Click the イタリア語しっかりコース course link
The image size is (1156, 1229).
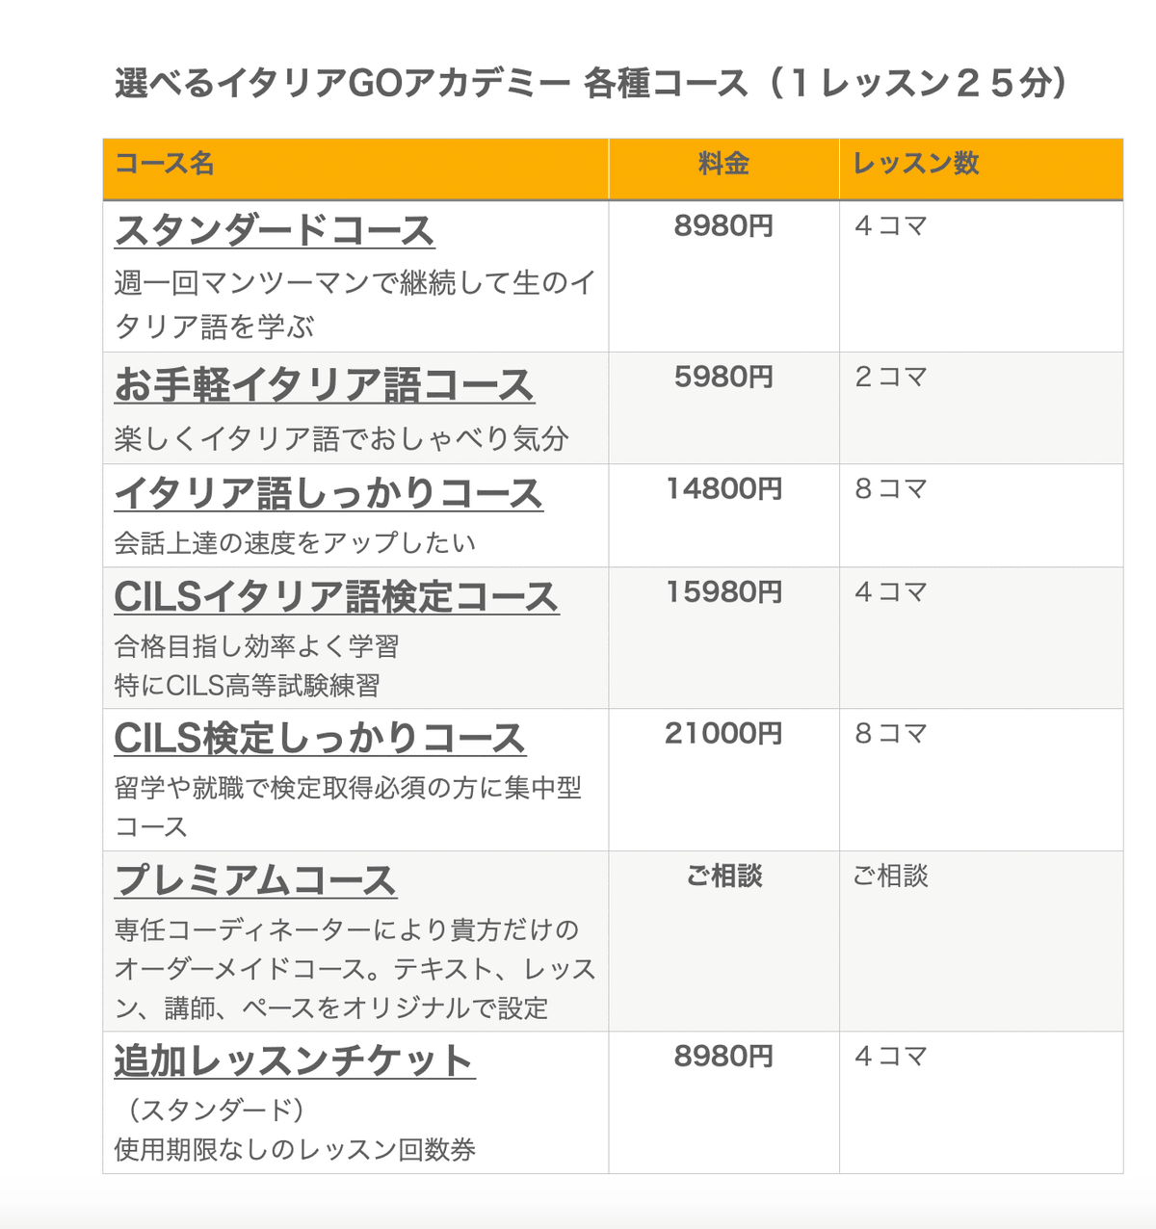pos(328,494)
